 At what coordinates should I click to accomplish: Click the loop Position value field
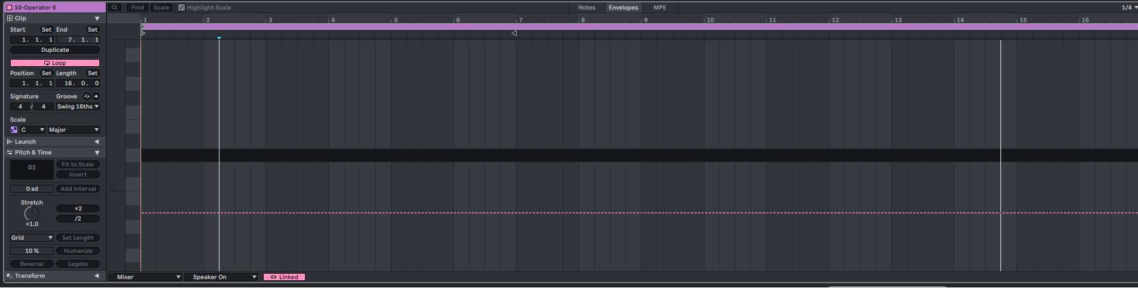click(32, 83)
